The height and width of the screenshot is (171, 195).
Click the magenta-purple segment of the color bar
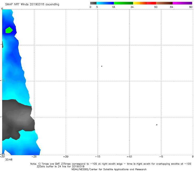click(x=182, y=3)
